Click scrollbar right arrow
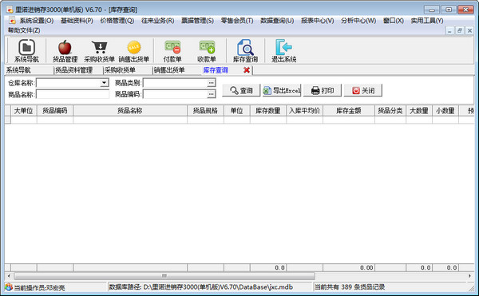Image resolution: width=479 pixels, height=296 pixels. (470, 276)
